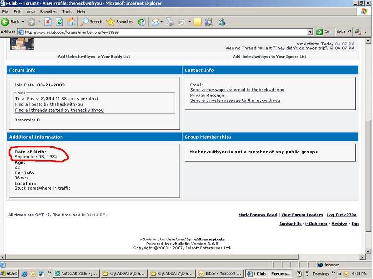
Task: Click the Stop loading icon
Action: click(x=48, y=21)
